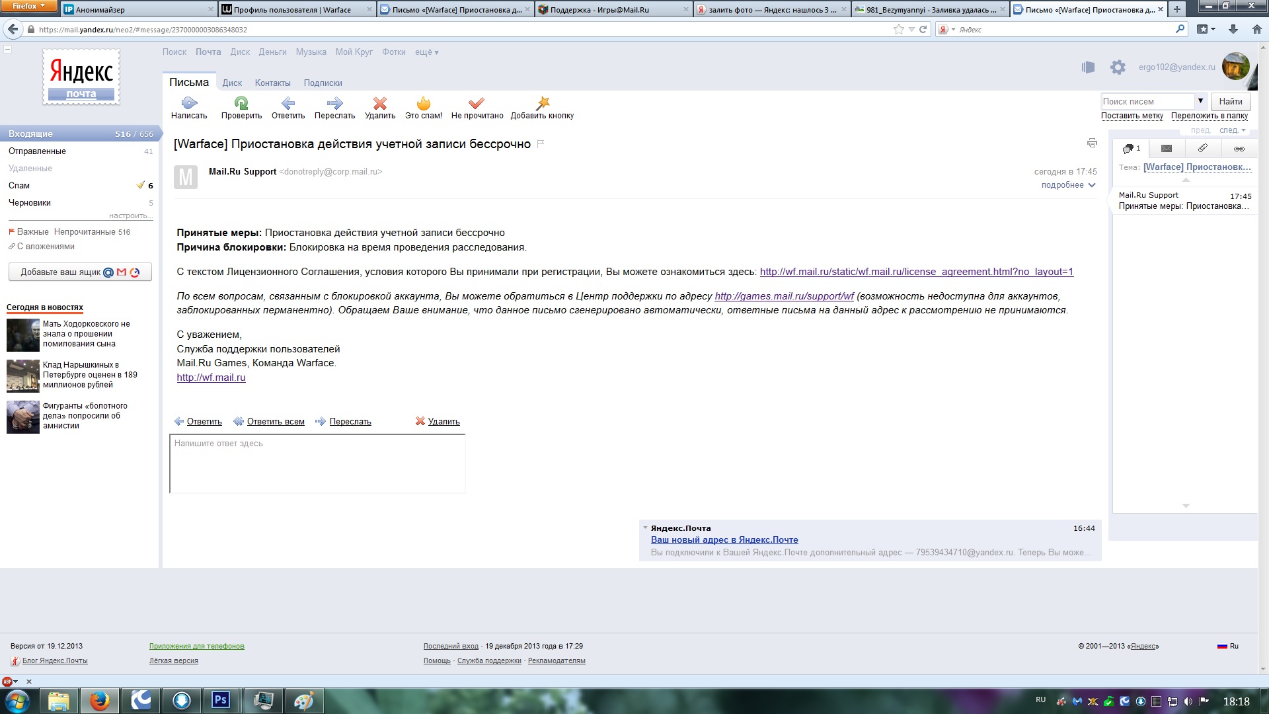Switch to the Профиль пользователя Warface browser tab
This screenshot has width=1269, height=714.
[297, 9]
